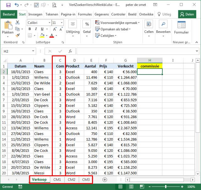
Task: Select the yellow commissie header cell
Action: (x=150, y=66)
